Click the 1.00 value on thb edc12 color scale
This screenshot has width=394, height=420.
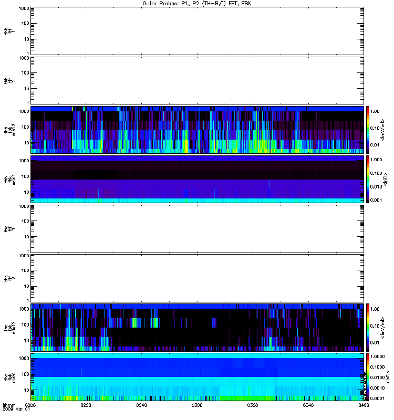(375, 111)
